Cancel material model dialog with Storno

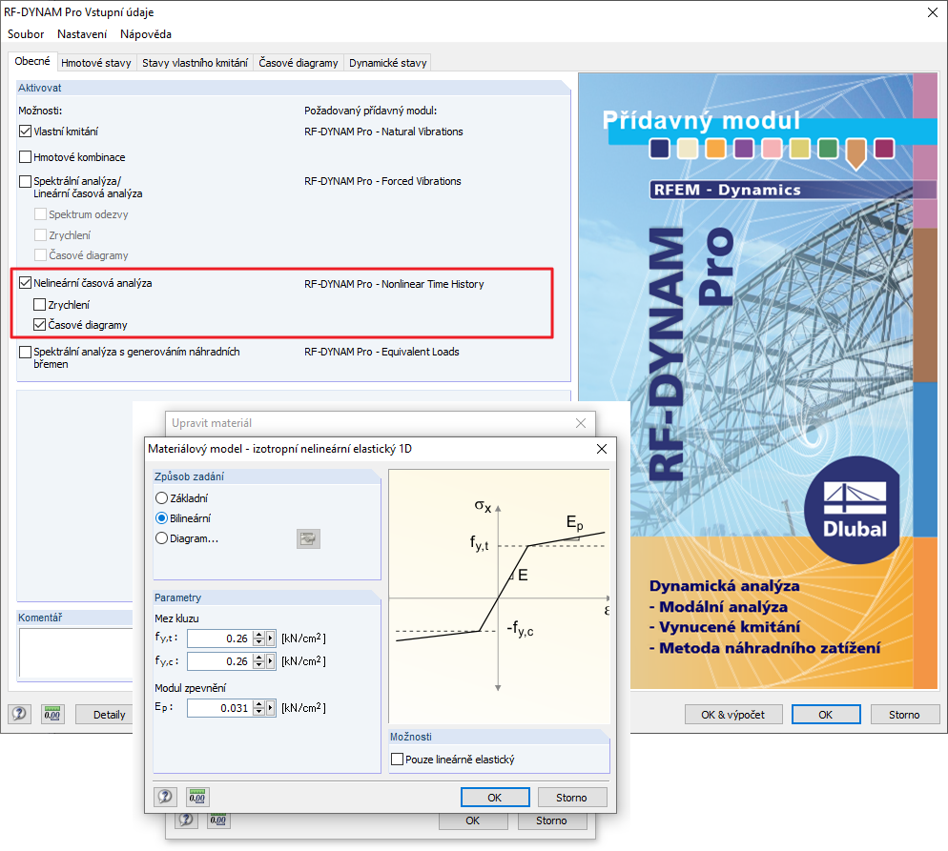571,798
